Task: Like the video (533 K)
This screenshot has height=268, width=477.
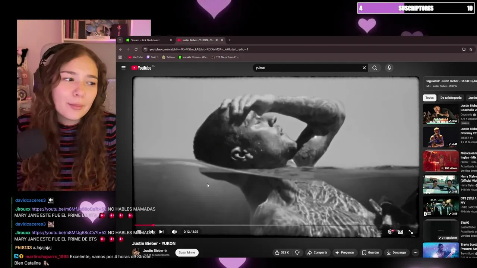Action: coord(282,252)
